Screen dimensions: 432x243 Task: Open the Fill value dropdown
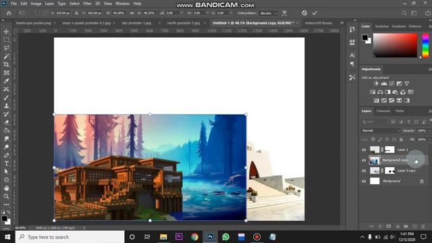pyautogui.click(x=429, y=140)
